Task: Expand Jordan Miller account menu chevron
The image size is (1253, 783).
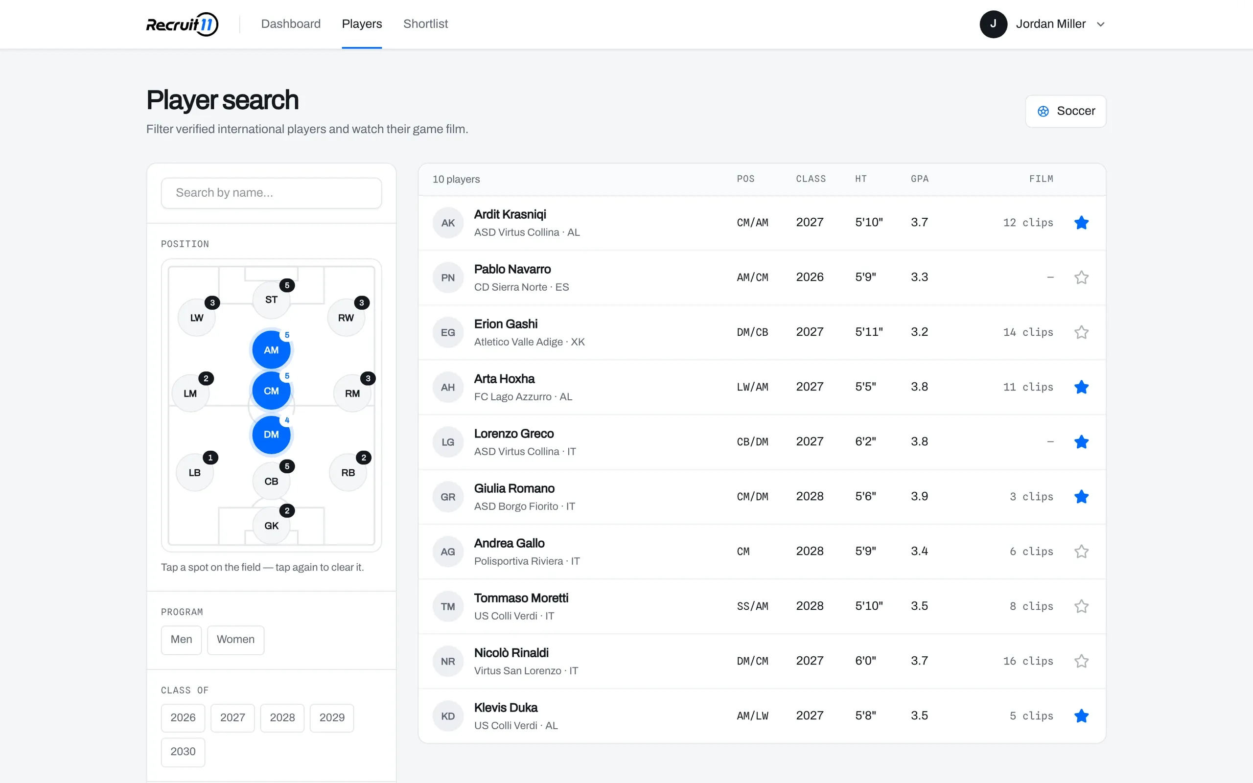Action: coord(1101,24)
